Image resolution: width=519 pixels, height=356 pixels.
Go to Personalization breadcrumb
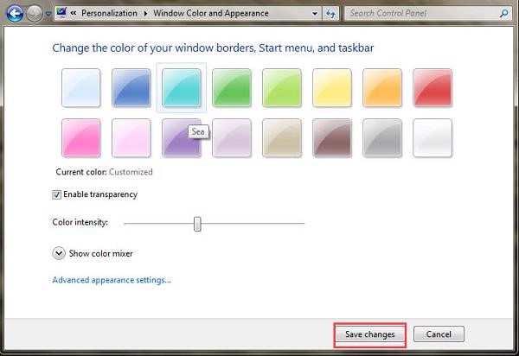(x=109, y=13)
